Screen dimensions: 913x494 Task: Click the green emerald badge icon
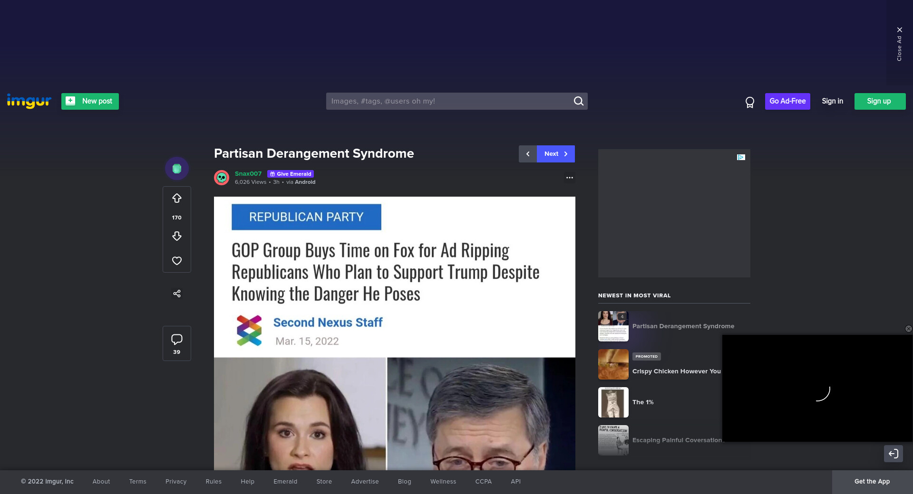[x=177, y=169]
